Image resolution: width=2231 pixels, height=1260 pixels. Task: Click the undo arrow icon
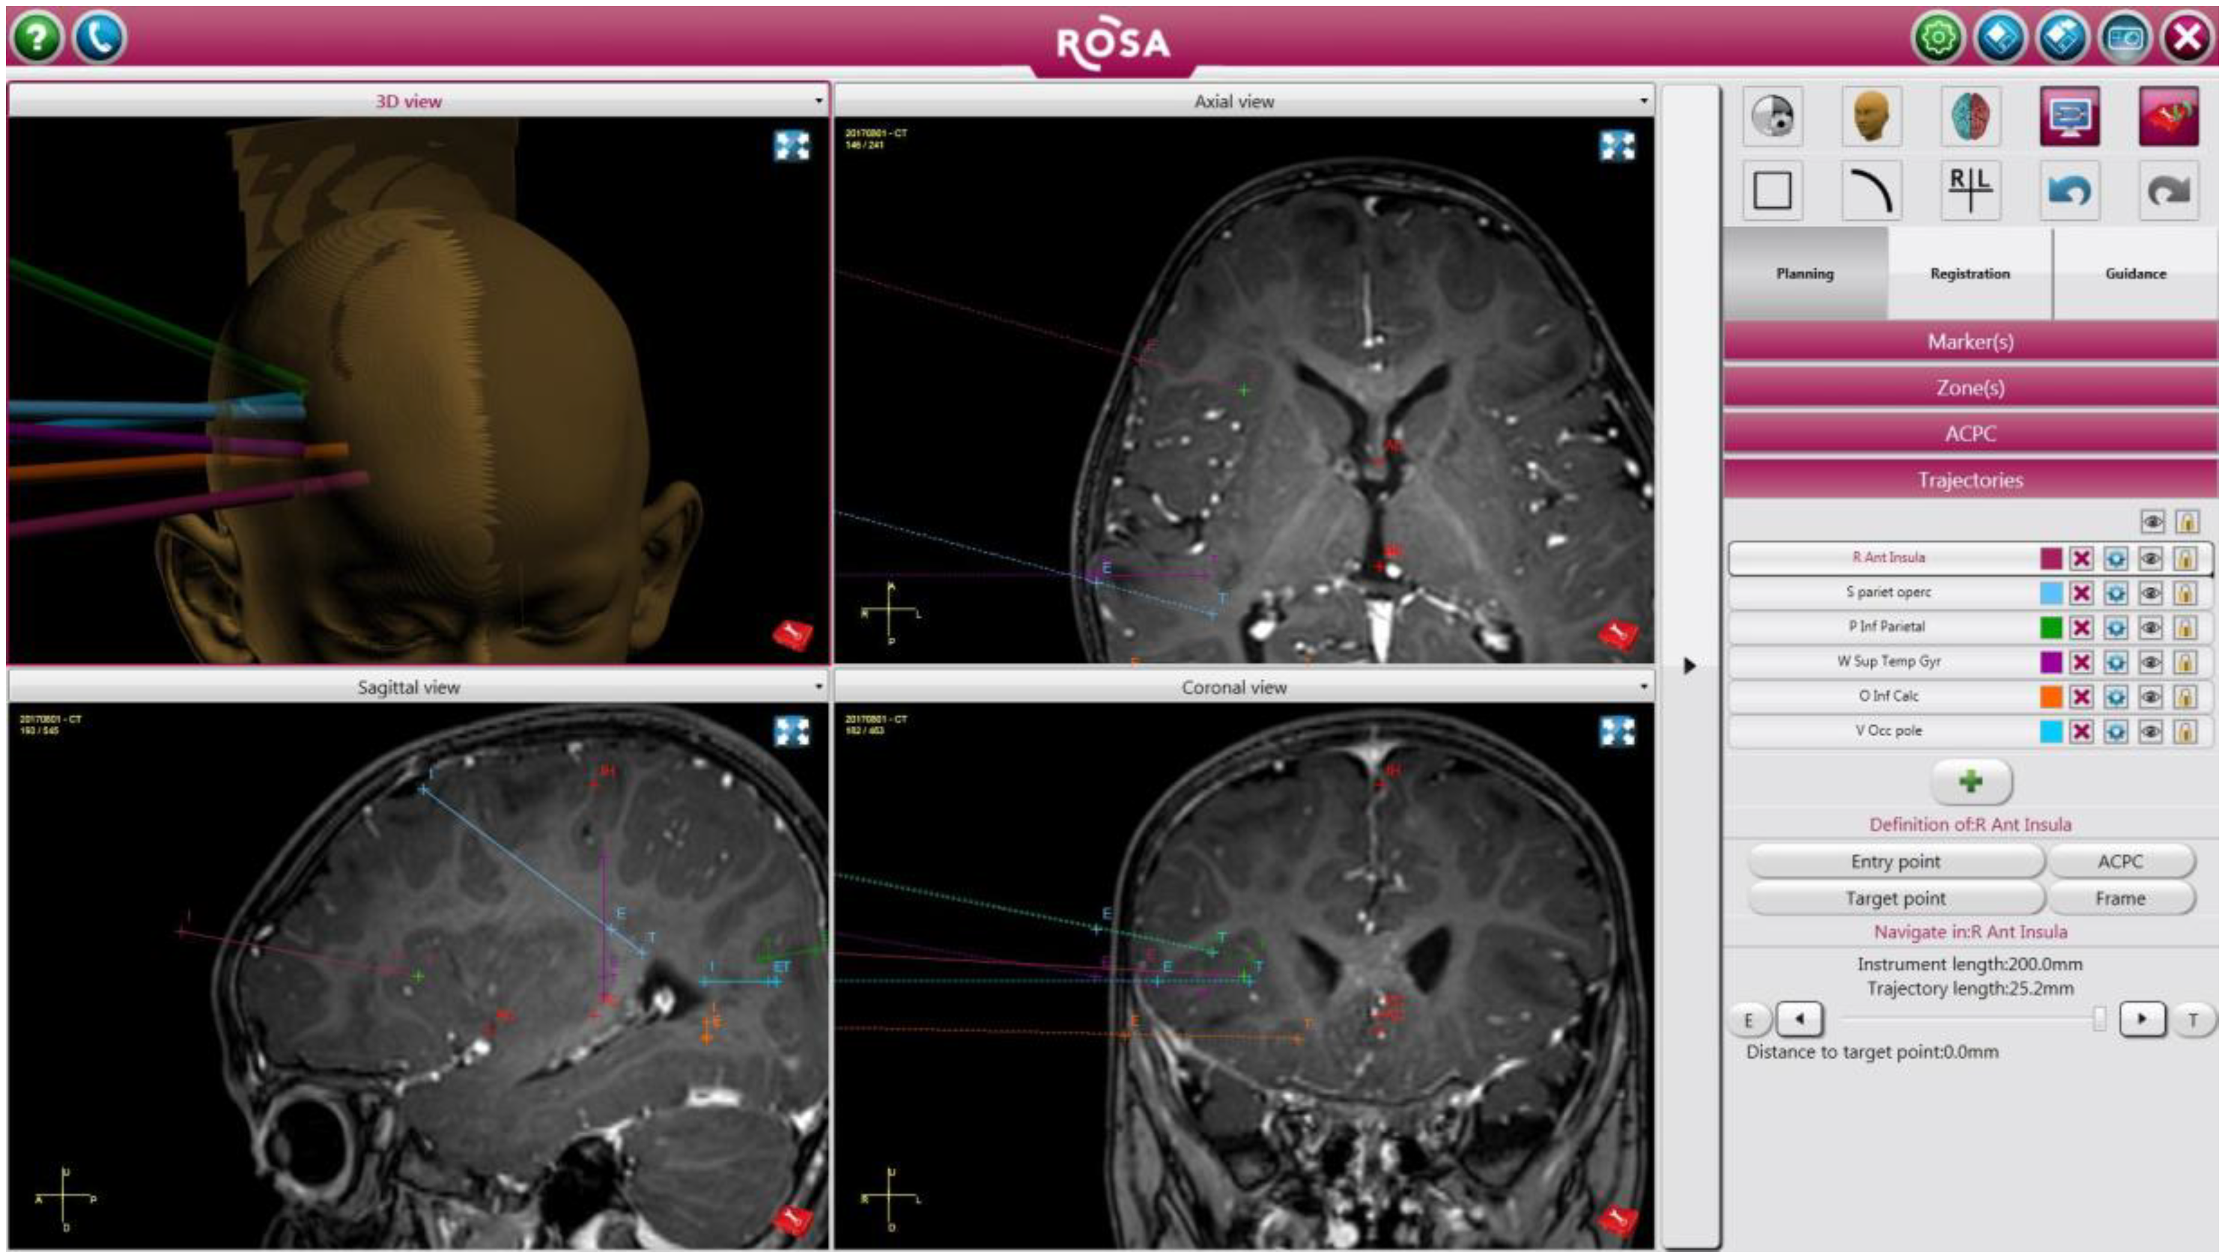(2069, 190)
